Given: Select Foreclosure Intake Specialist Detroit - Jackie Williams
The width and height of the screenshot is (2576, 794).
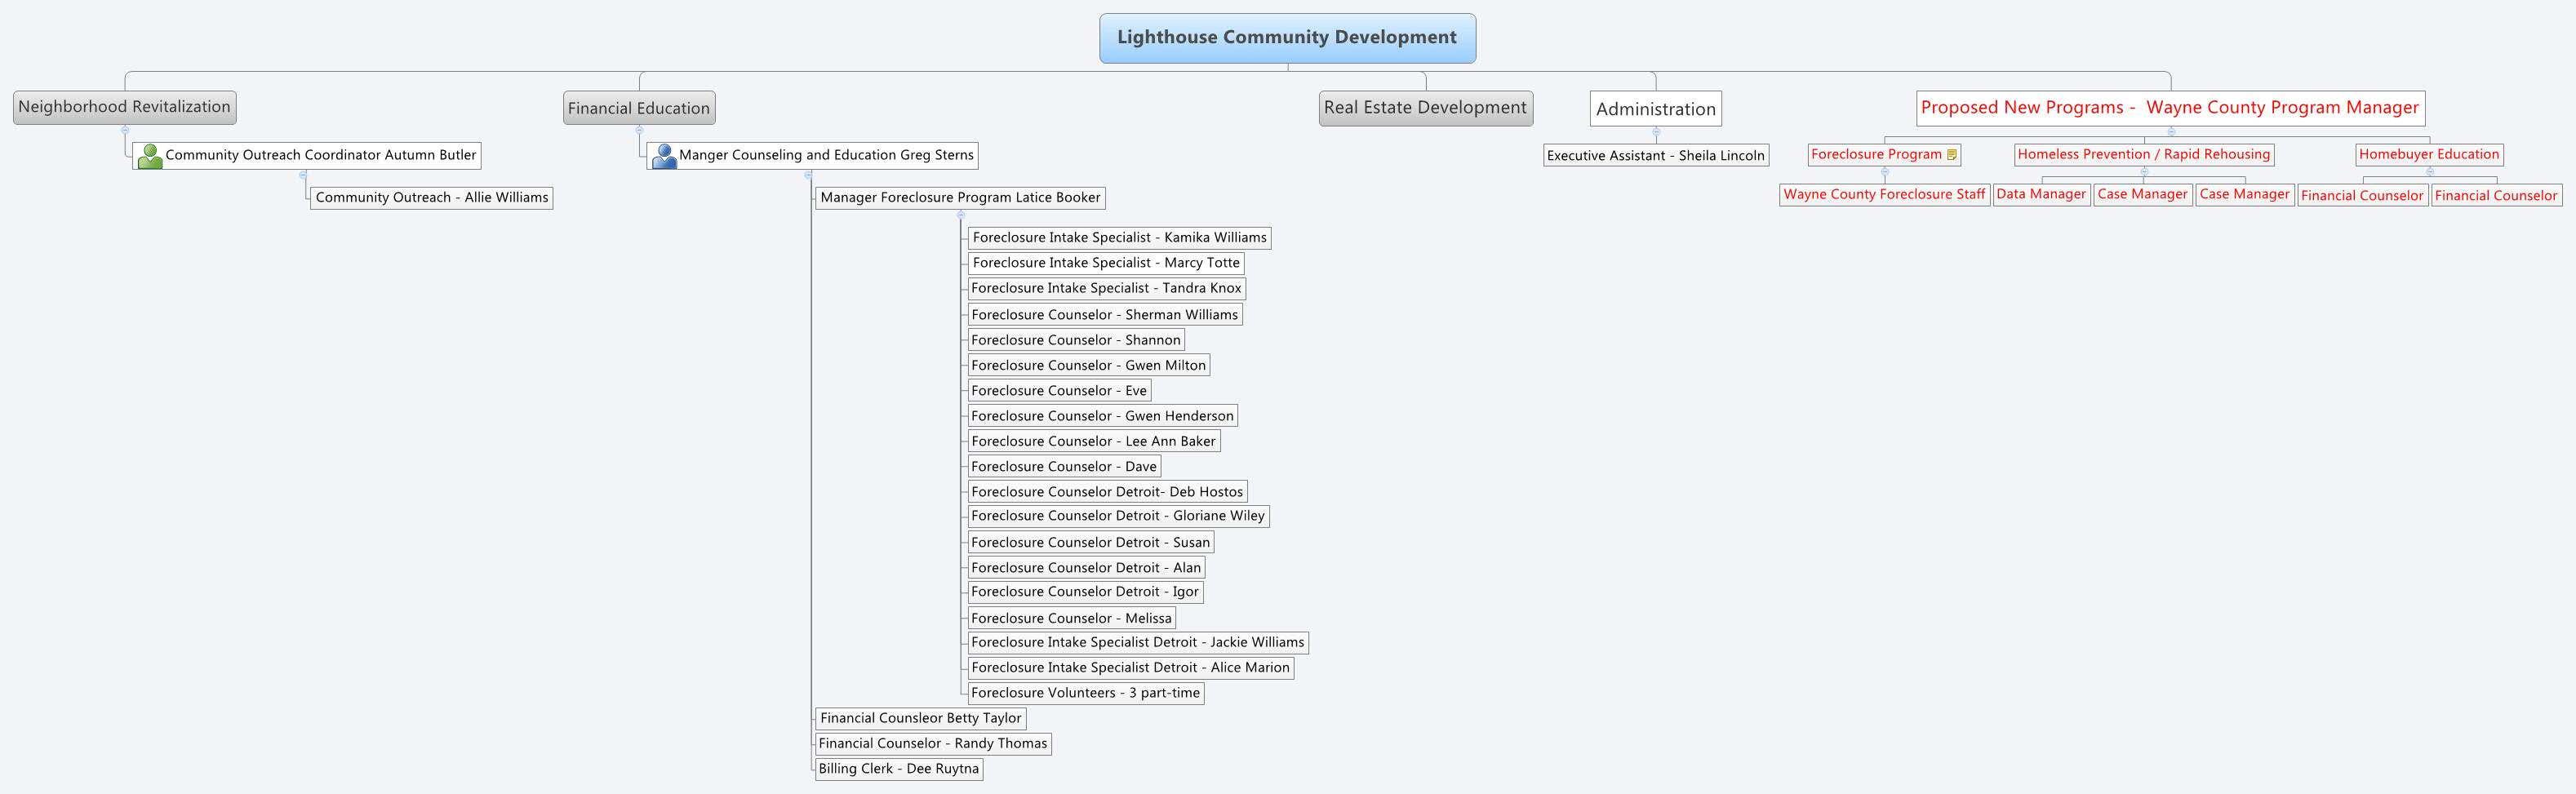Looking at the screenshot, I should click(1138, 643).
